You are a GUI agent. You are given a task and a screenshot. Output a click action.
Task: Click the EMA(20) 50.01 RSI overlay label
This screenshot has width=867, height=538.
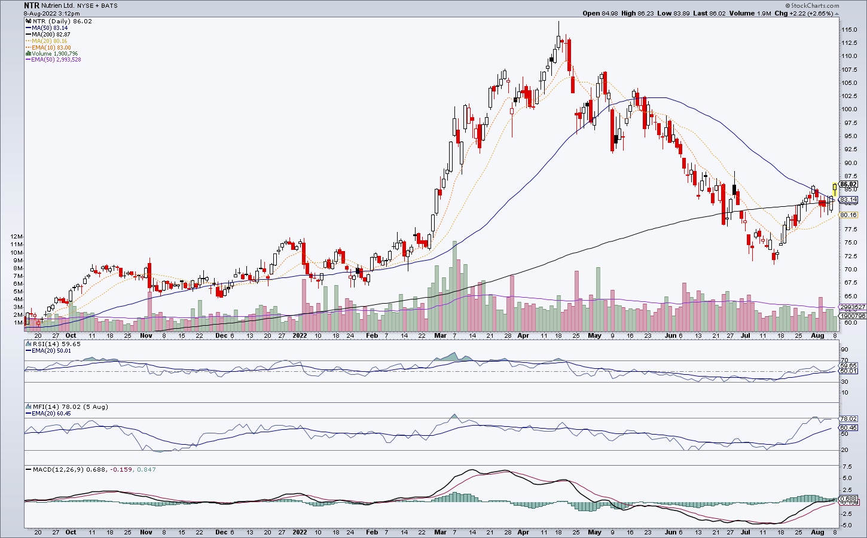click(x=50, y=351)
